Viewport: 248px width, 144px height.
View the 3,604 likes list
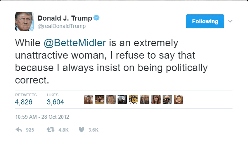[55, 99]
